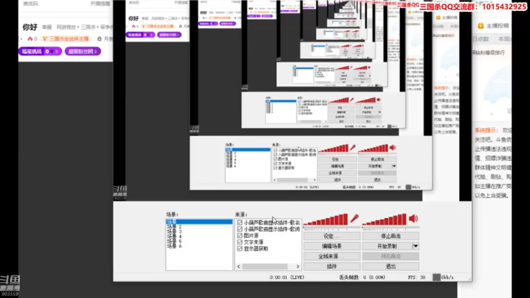
Task: Select the highlighted 场景 in main scene list
Action: click(x=199, y=222)
